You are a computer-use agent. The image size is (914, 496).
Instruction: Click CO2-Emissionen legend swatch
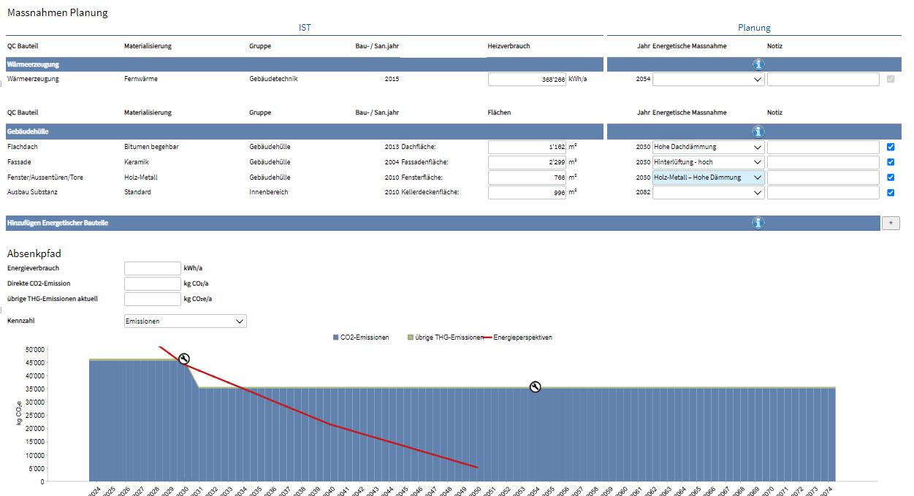[335, 337]
